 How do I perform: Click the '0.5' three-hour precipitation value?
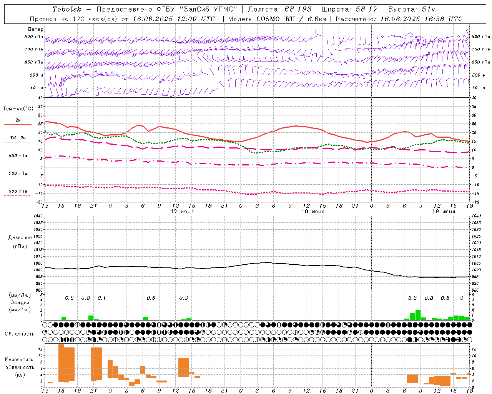[x=151, y=298]
